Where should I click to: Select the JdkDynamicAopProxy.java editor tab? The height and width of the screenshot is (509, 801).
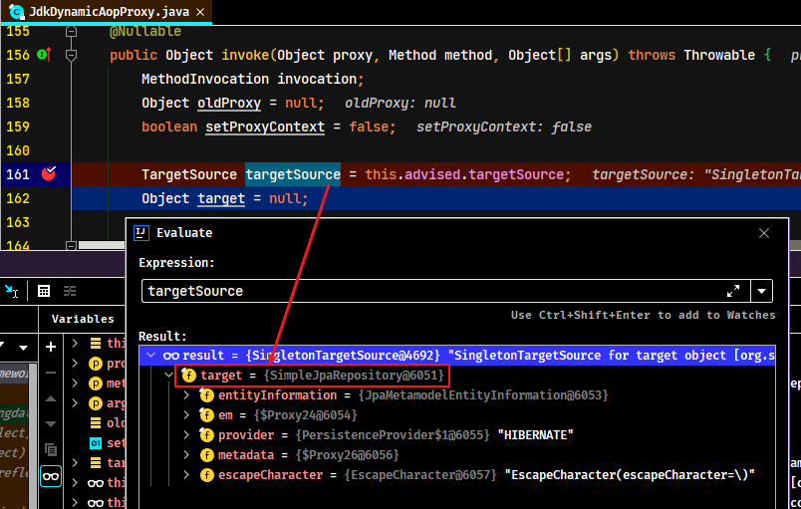pyautogui.click(x=107, y=12)
